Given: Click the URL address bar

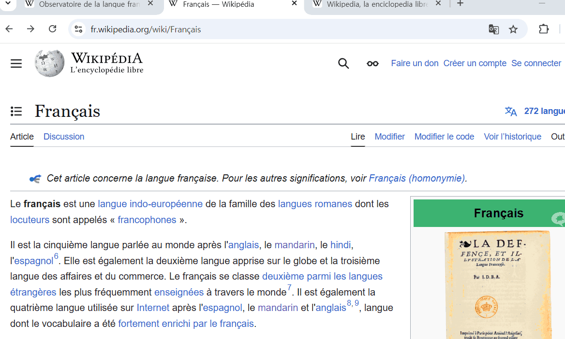Looking at the screenshot, I should 193,29.
